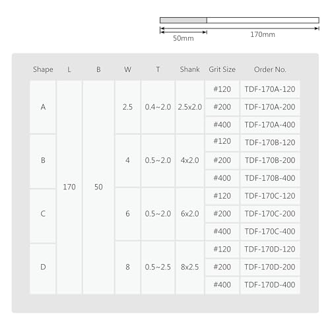Screen dimensions: 330x330
Task: Click the Shank column header
Action: pyautogui.click(x=189, y=69)
